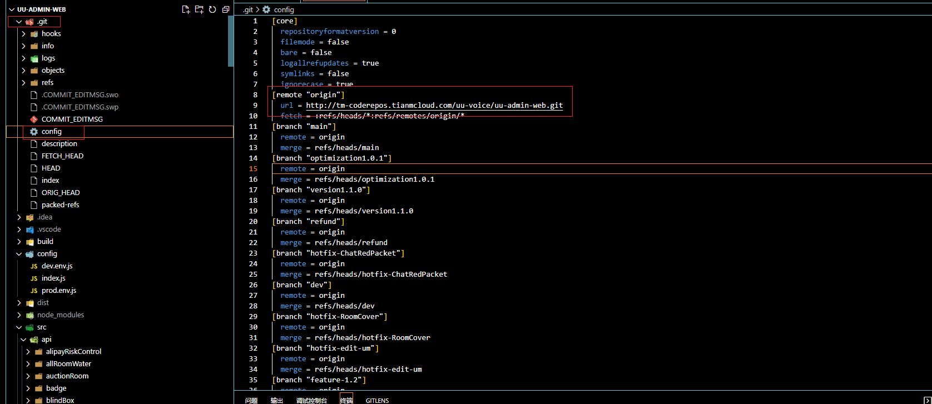Click the UU-ADMIN-WEB explorer section header
Image resolution: width=932 pixels, height=404 pixels.
pyautogui.click(x=42, y=9)
